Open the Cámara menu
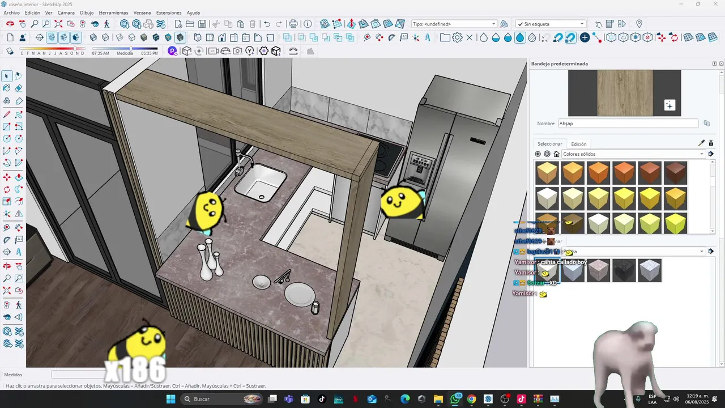Image resolution: width=725 pixels, height=408 pixels. pyautogui.click(x=66, y=12)
